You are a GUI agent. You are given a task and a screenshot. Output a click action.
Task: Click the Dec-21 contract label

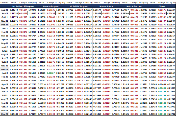[5, 25]
